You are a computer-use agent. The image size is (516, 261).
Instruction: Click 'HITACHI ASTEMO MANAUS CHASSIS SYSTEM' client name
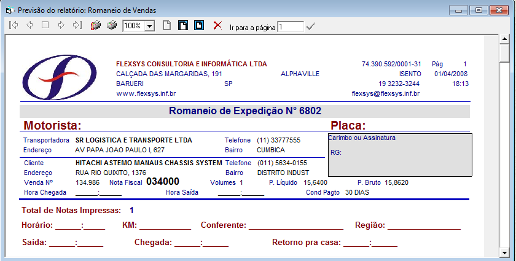click(149, 163)
